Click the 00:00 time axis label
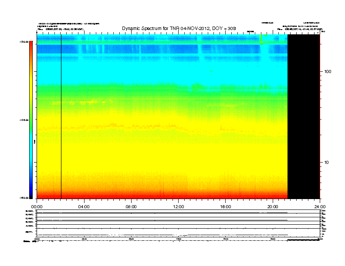 tap(37, 207)
